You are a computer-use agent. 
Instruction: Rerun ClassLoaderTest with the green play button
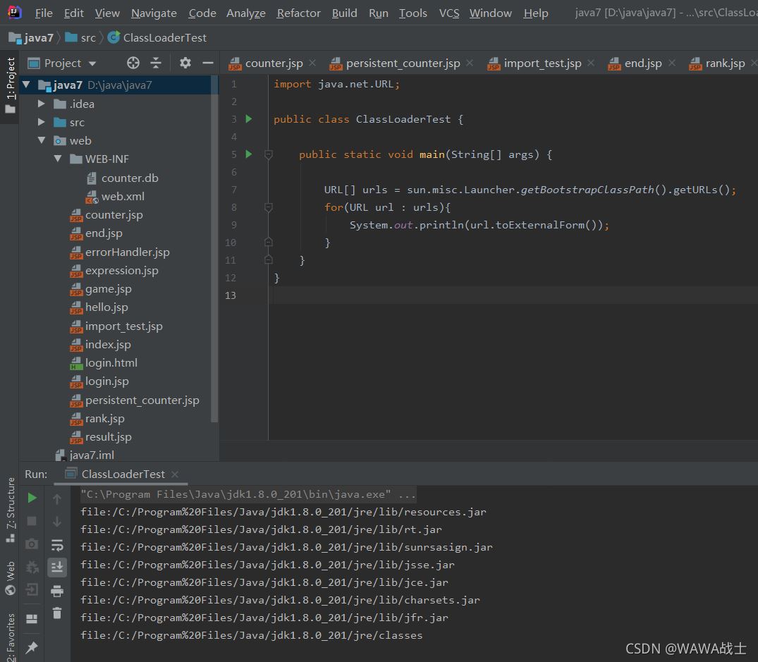[32, 498]
